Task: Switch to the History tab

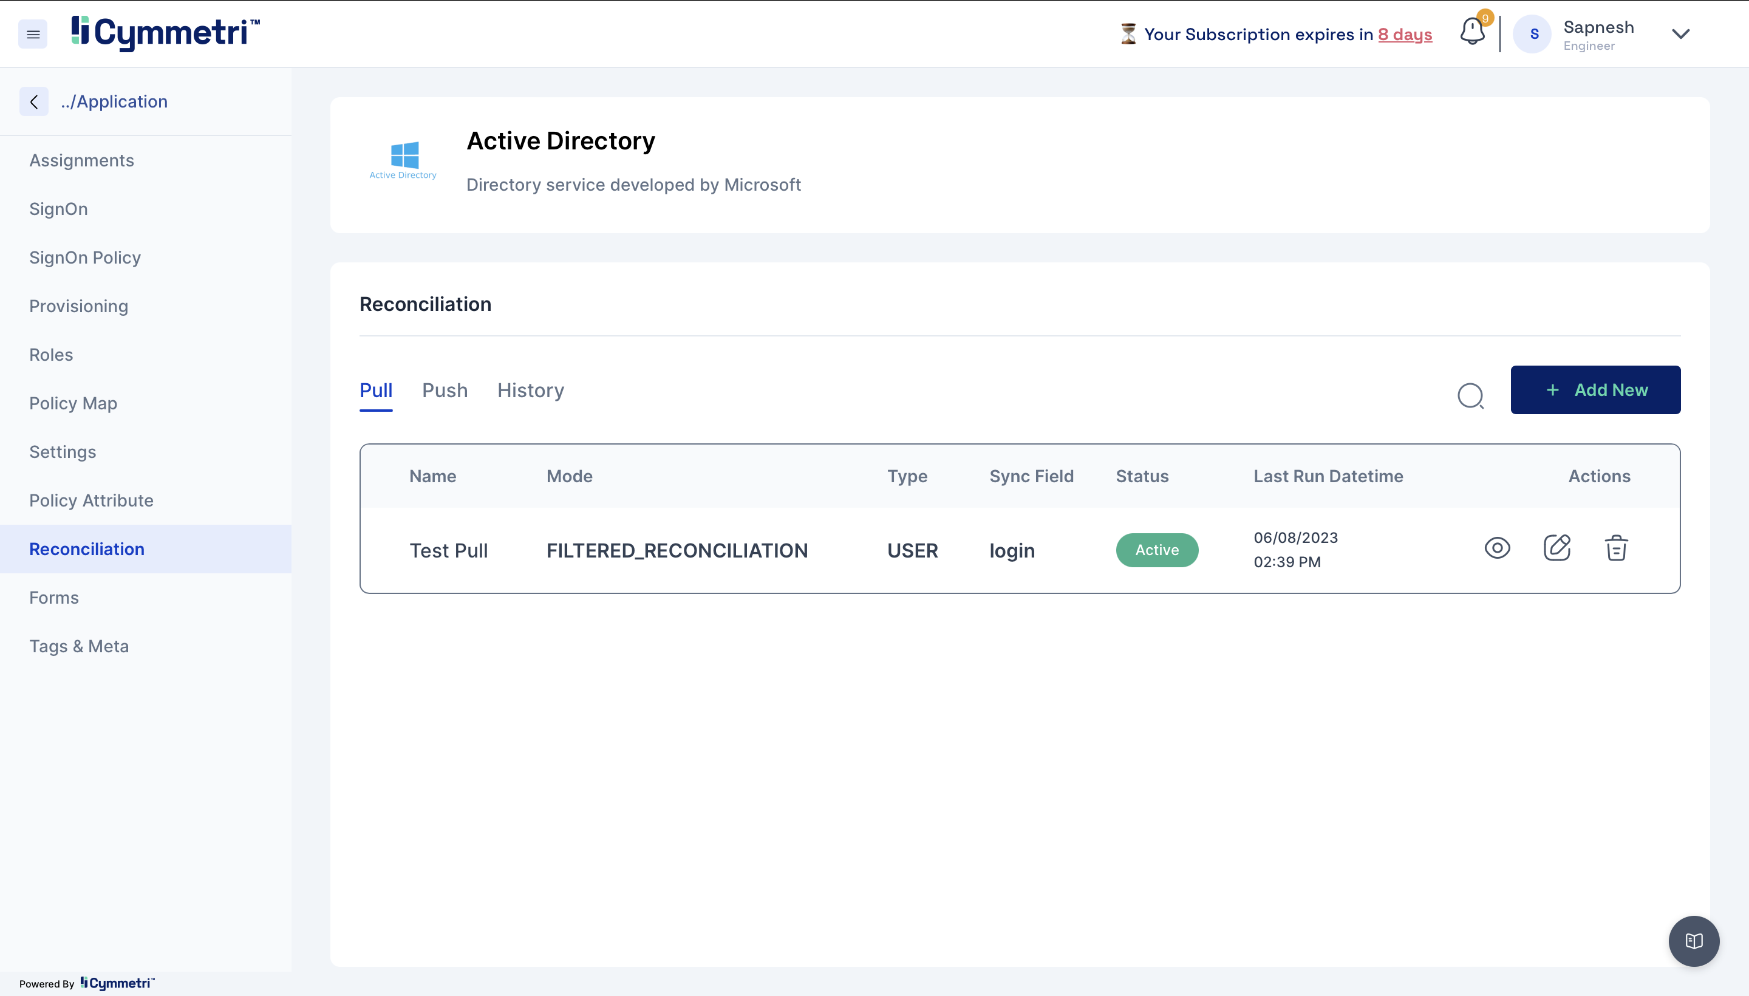Action: [x=530, y=391]
